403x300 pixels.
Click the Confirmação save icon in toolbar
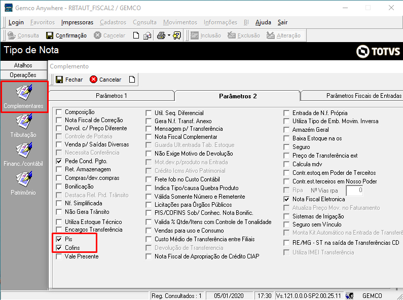(50, 35)
